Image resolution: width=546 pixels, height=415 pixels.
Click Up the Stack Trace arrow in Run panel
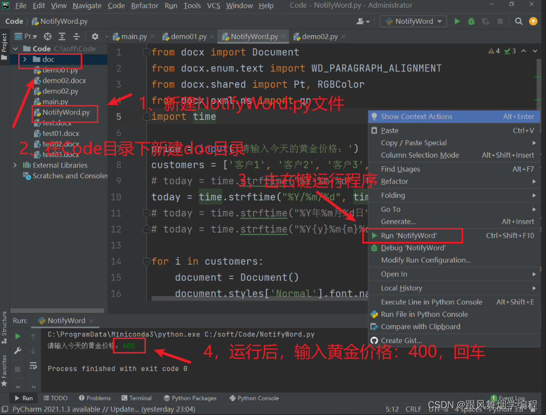coord(33,336)
